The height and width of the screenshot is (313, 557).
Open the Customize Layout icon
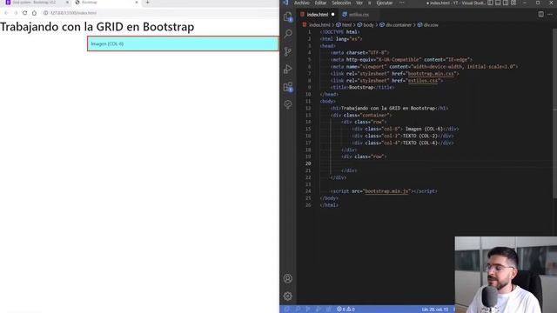513,3
